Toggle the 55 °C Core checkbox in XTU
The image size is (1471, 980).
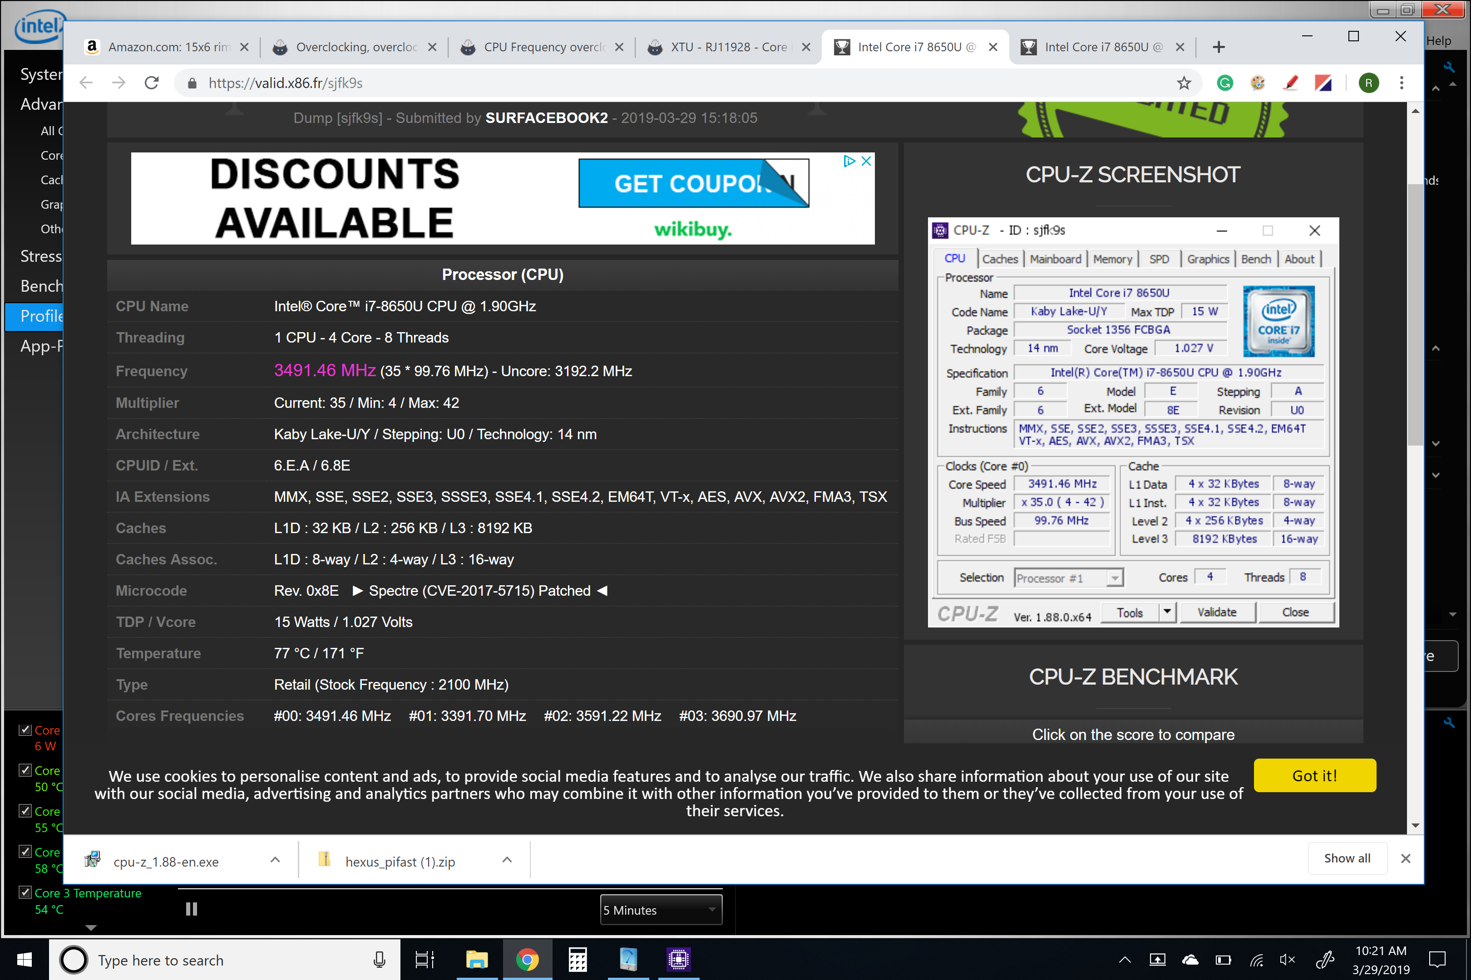pos(25,811)
